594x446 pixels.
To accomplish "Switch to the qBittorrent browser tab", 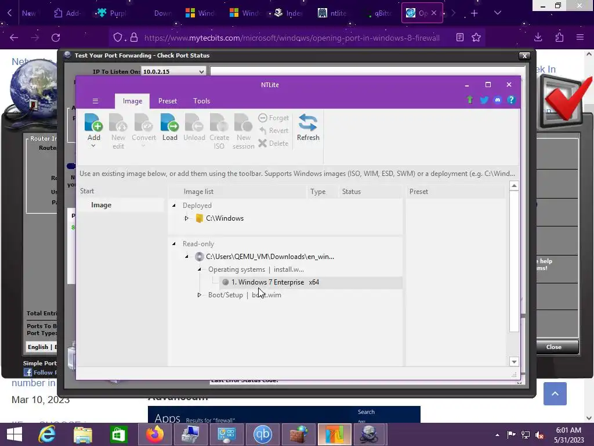I will tap(378, 13).
